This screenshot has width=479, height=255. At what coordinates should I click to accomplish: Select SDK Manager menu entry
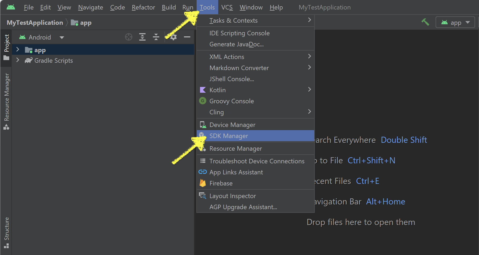pos(256,136)
